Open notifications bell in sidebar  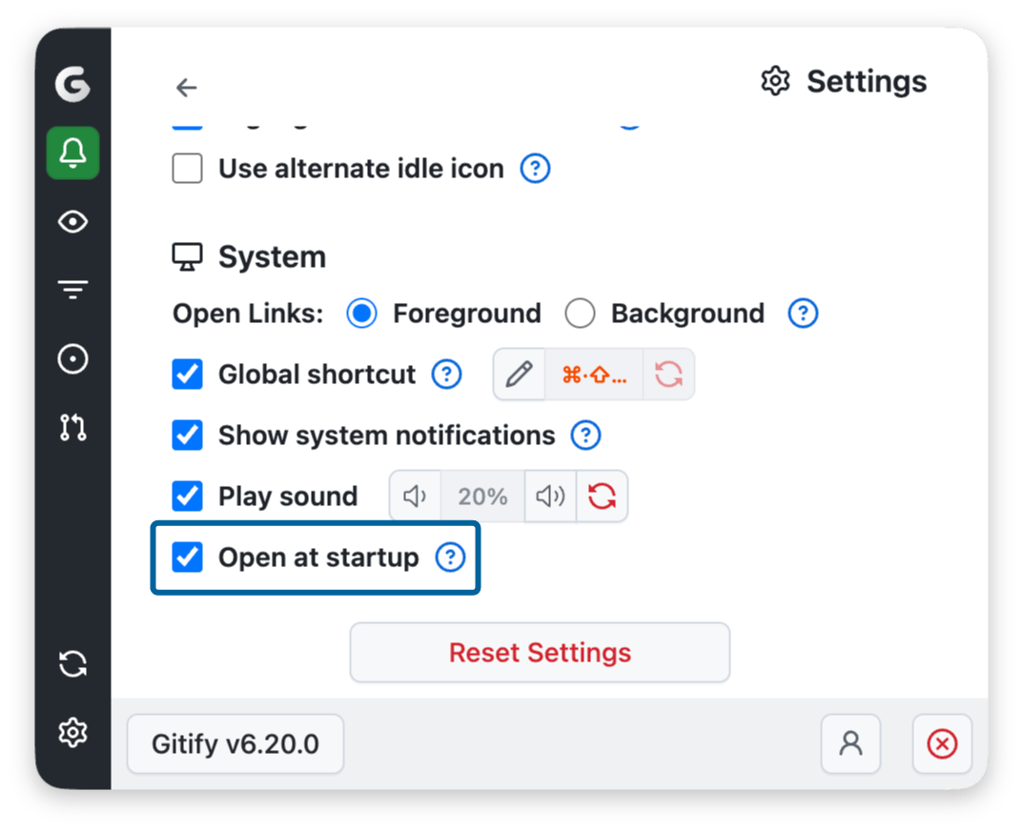coord(72,152)
